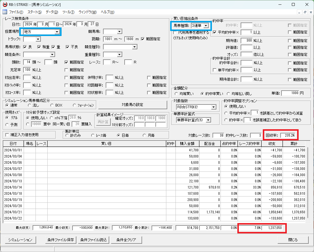The height and width of the screenshot is (252, 314).
Task: Select the 均等買い radio button
Action: [176, 94]
